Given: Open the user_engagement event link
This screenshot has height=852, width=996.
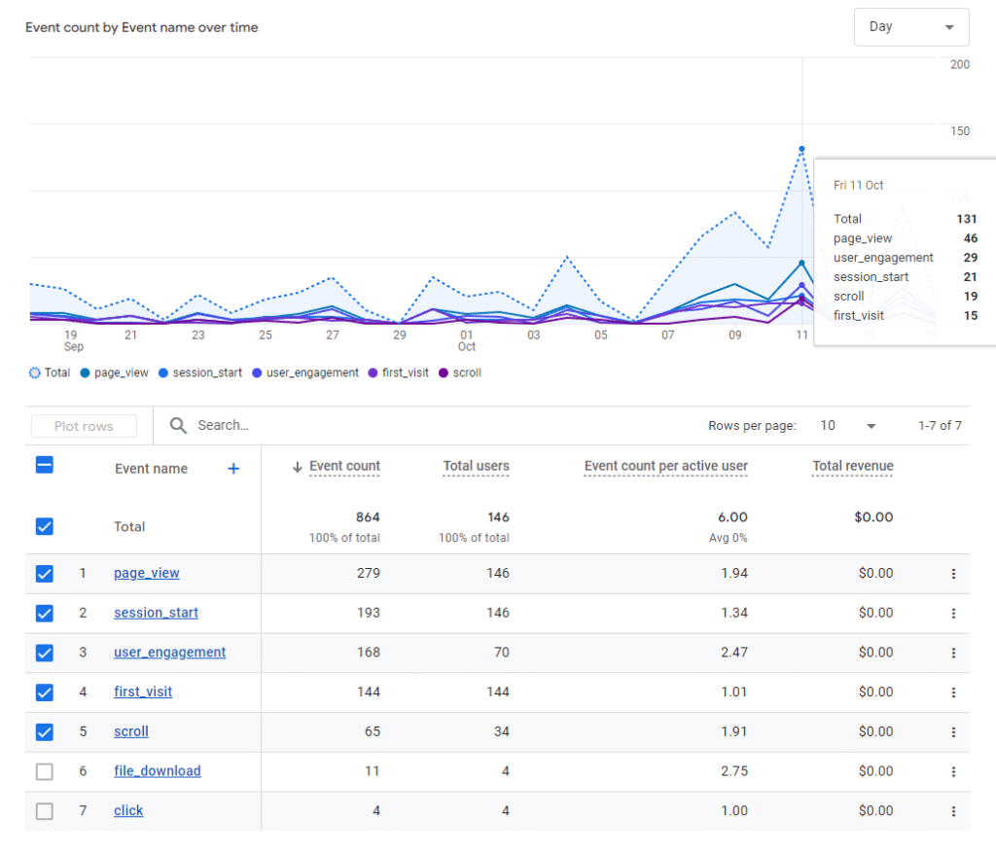Looking at the screenshot, I should [x=169, y=653].
